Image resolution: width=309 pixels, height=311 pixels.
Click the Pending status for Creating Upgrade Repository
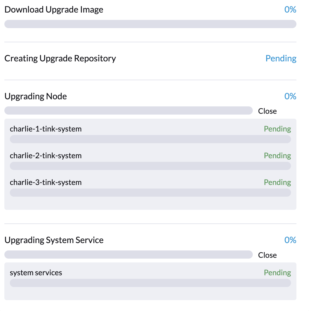pos(281,58)
